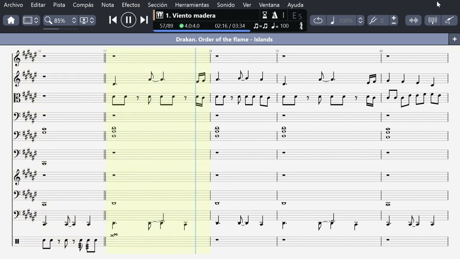The image size is (460, 259).
Task: Click the eighth-note swing feel indicator
Action: [x=261, y=26]
